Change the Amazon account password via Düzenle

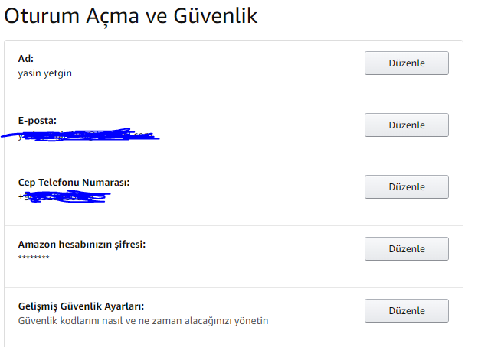tap(406, 248)
